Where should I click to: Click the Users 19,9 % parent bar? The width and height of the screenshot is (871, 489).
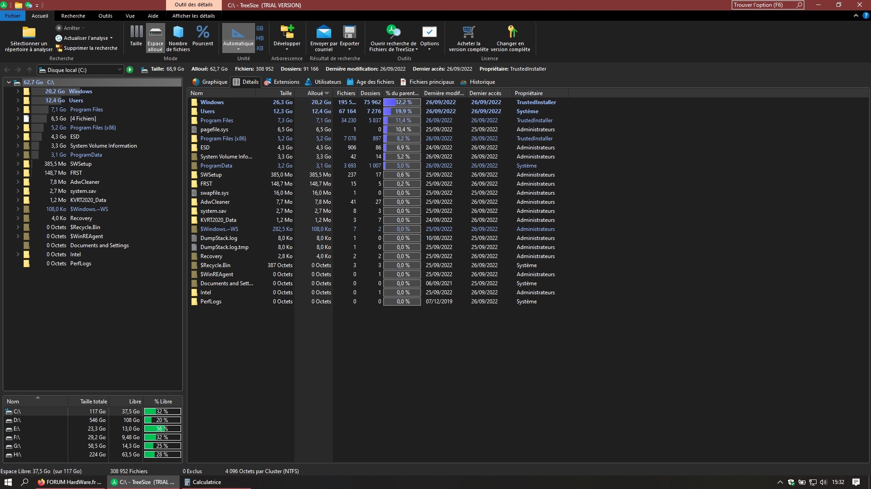[402, 111]
